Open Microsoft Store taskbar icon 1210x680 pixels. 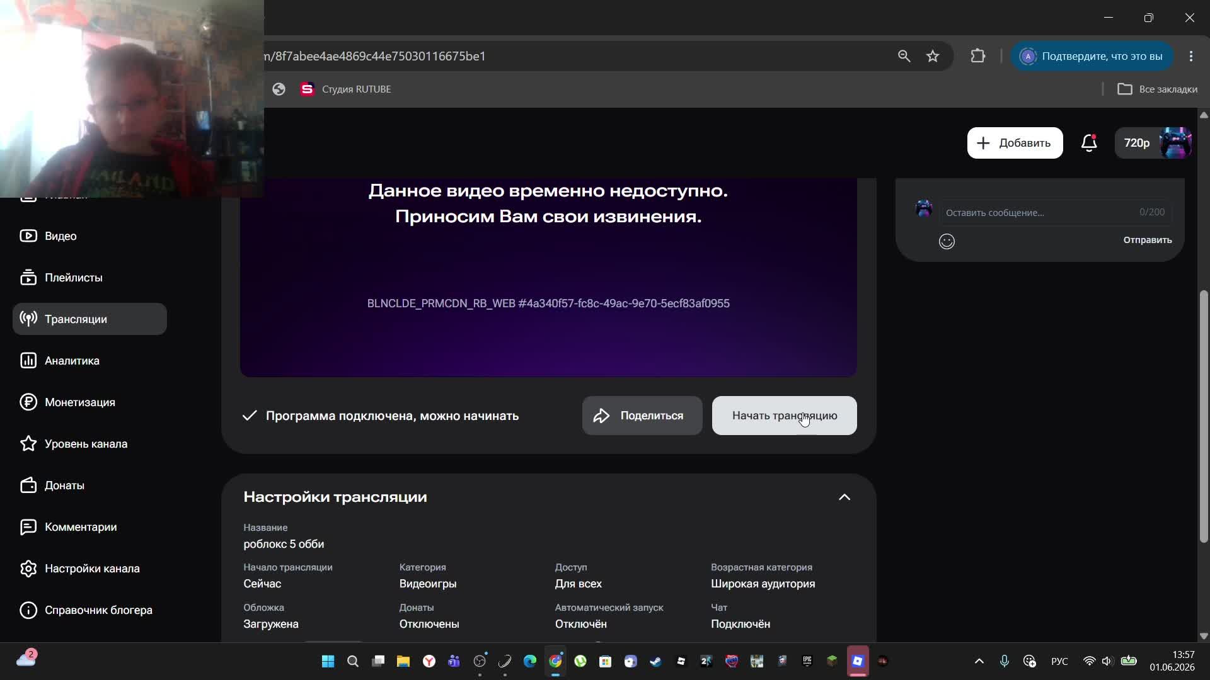pyautogui.click(x=605, y=661)
